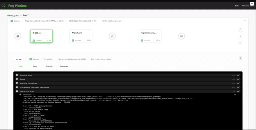Click Success status icon in run header
Viewport: 256px width, 130px height.
point(12,21)
